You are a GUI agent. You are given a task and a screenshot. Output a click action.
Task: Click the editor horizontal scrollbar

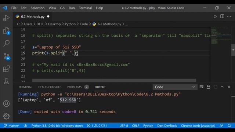(114, 80)
